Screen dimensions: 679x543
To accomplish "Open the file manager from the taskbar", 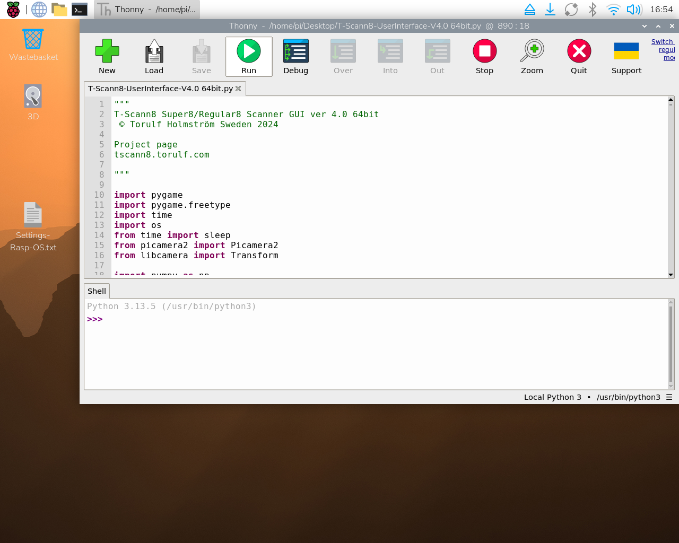I will click(59, 10).
